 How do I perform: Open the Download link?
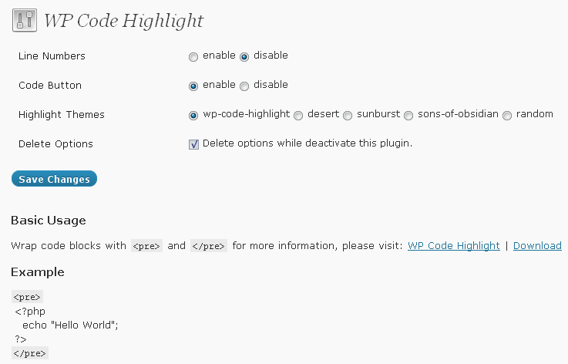537,246
